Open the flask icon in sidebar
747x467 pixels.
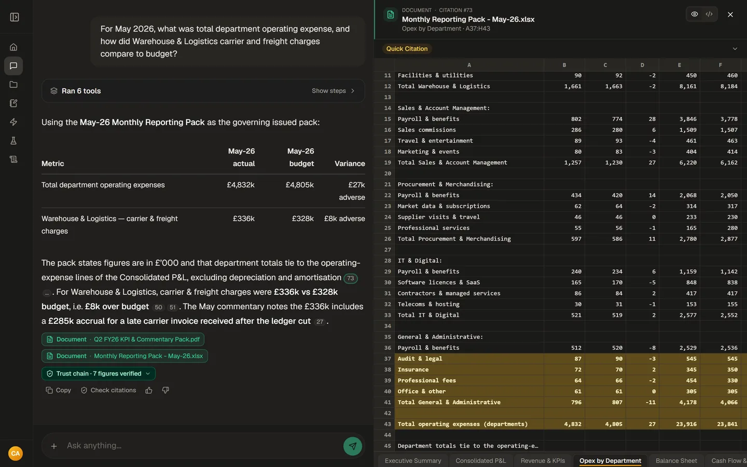coord(13,141)
